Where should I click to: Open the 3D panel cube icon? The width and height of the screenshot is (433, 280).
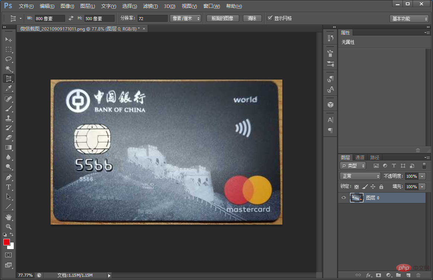point(330,104)
